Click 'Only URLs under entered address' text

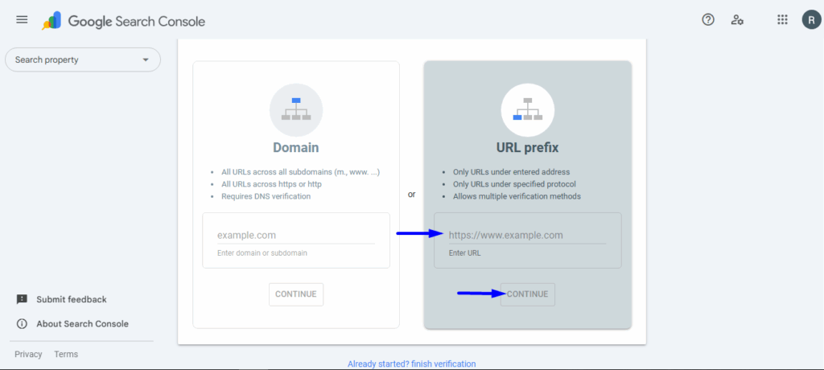click(511, 172)
